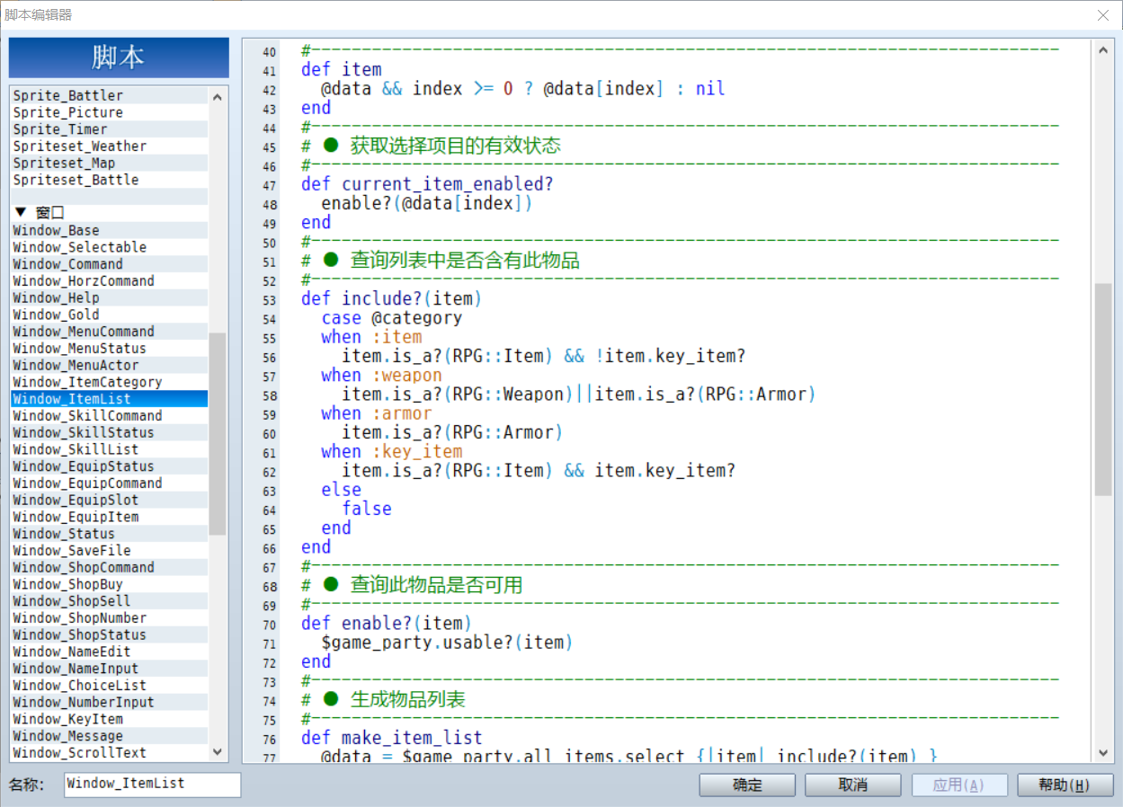1123x807 pixels.
Task: Click code editor scroll down arrow
Action: coord(1103,754)
